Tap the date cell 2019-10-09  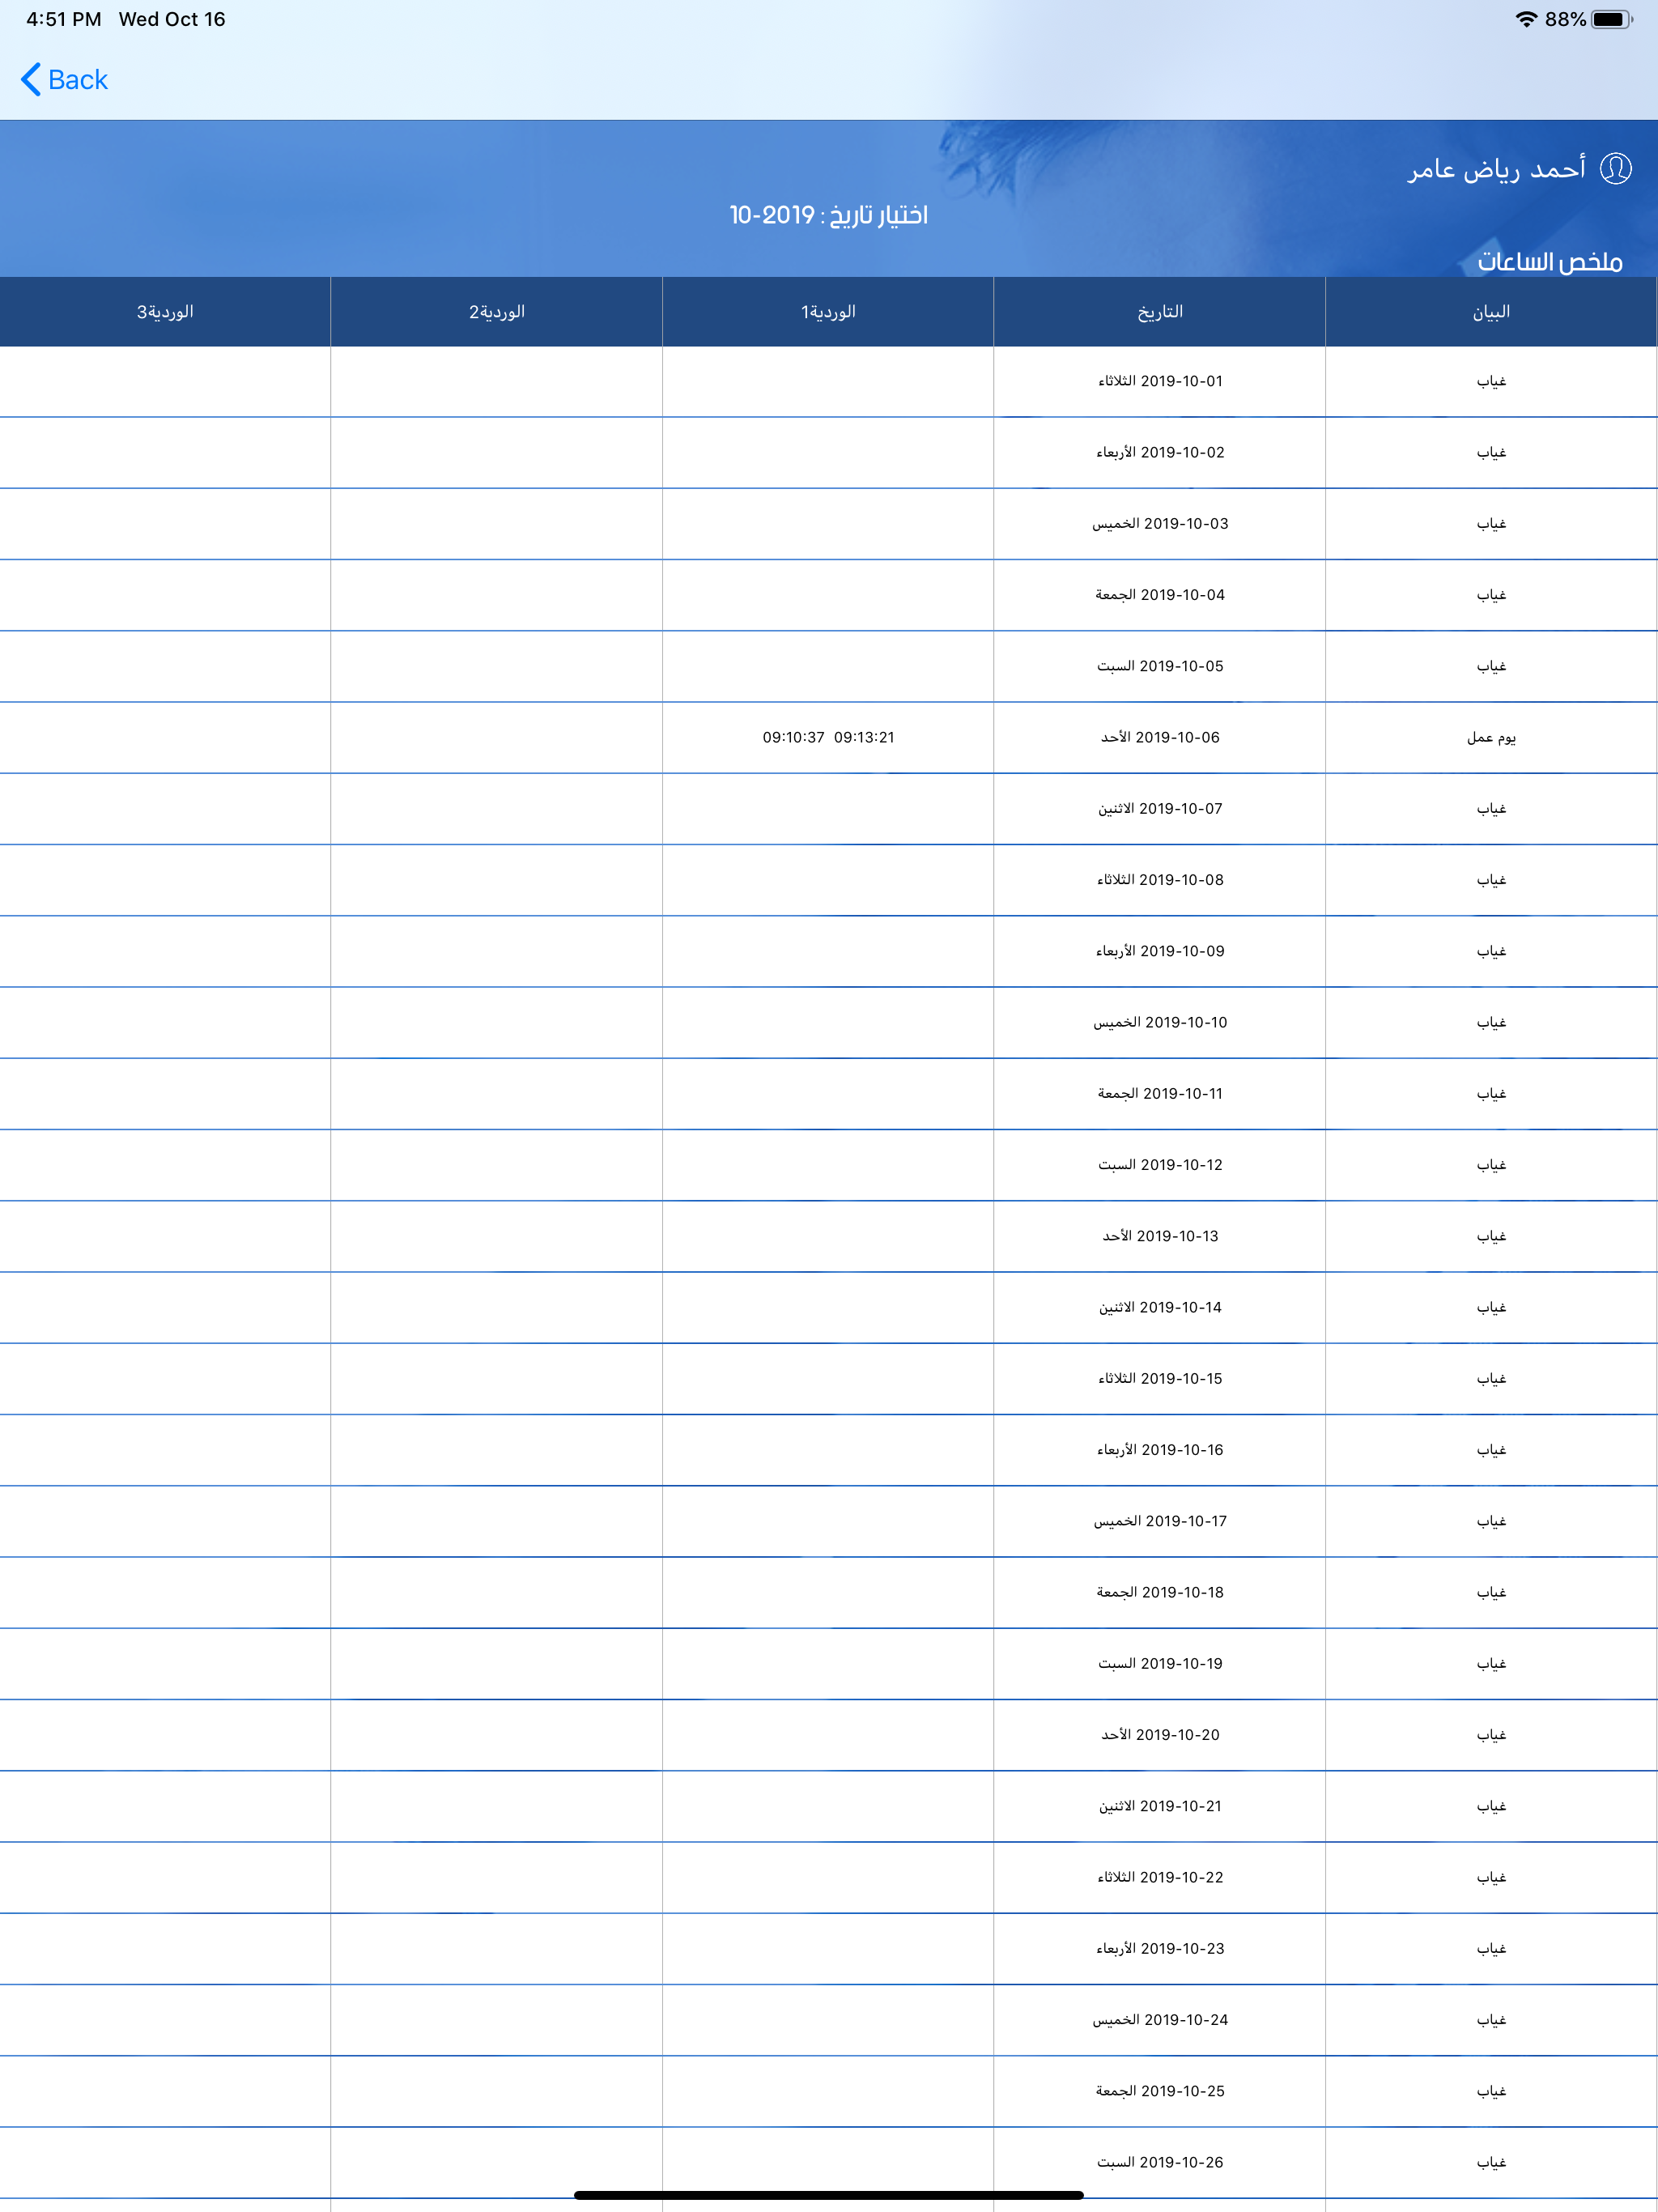tap(1160, 951)
